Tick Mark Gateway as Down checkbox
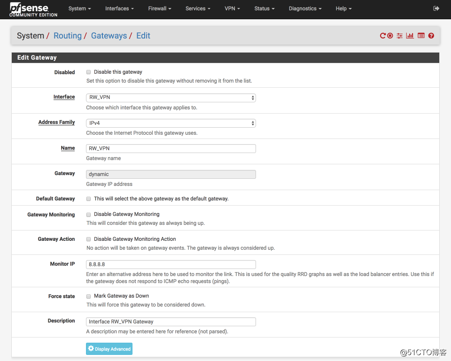 pyautogui.click(x=89, y=296)
